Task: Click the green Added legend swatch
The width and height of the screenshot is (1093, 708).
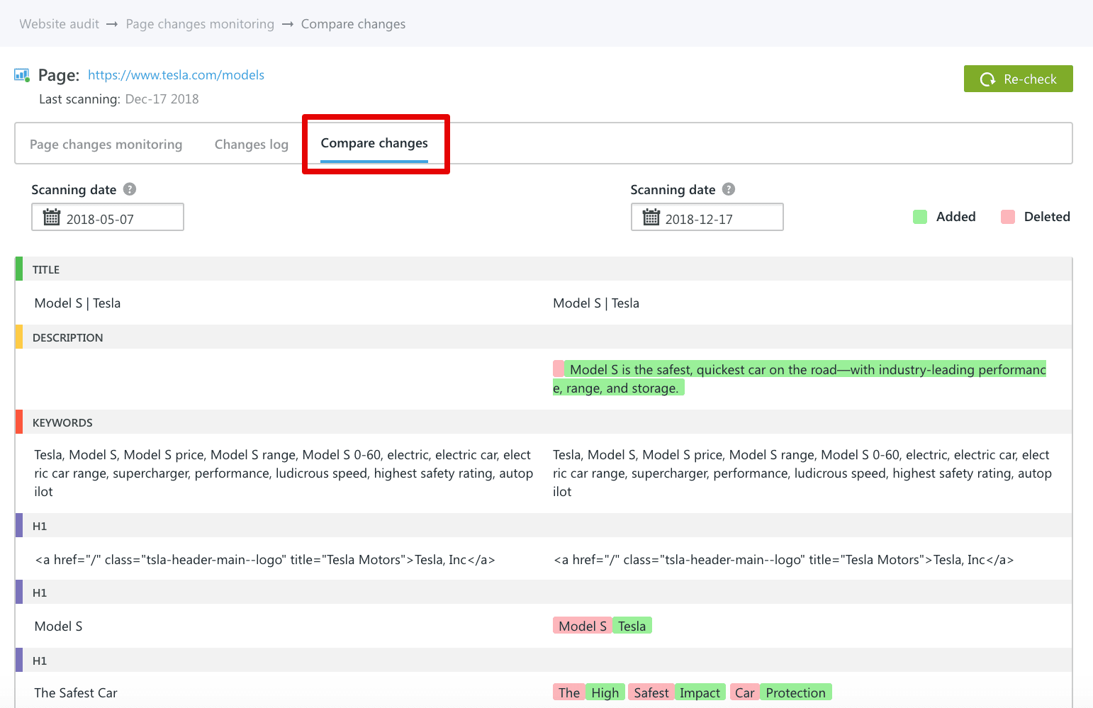Action: point(920,217)
